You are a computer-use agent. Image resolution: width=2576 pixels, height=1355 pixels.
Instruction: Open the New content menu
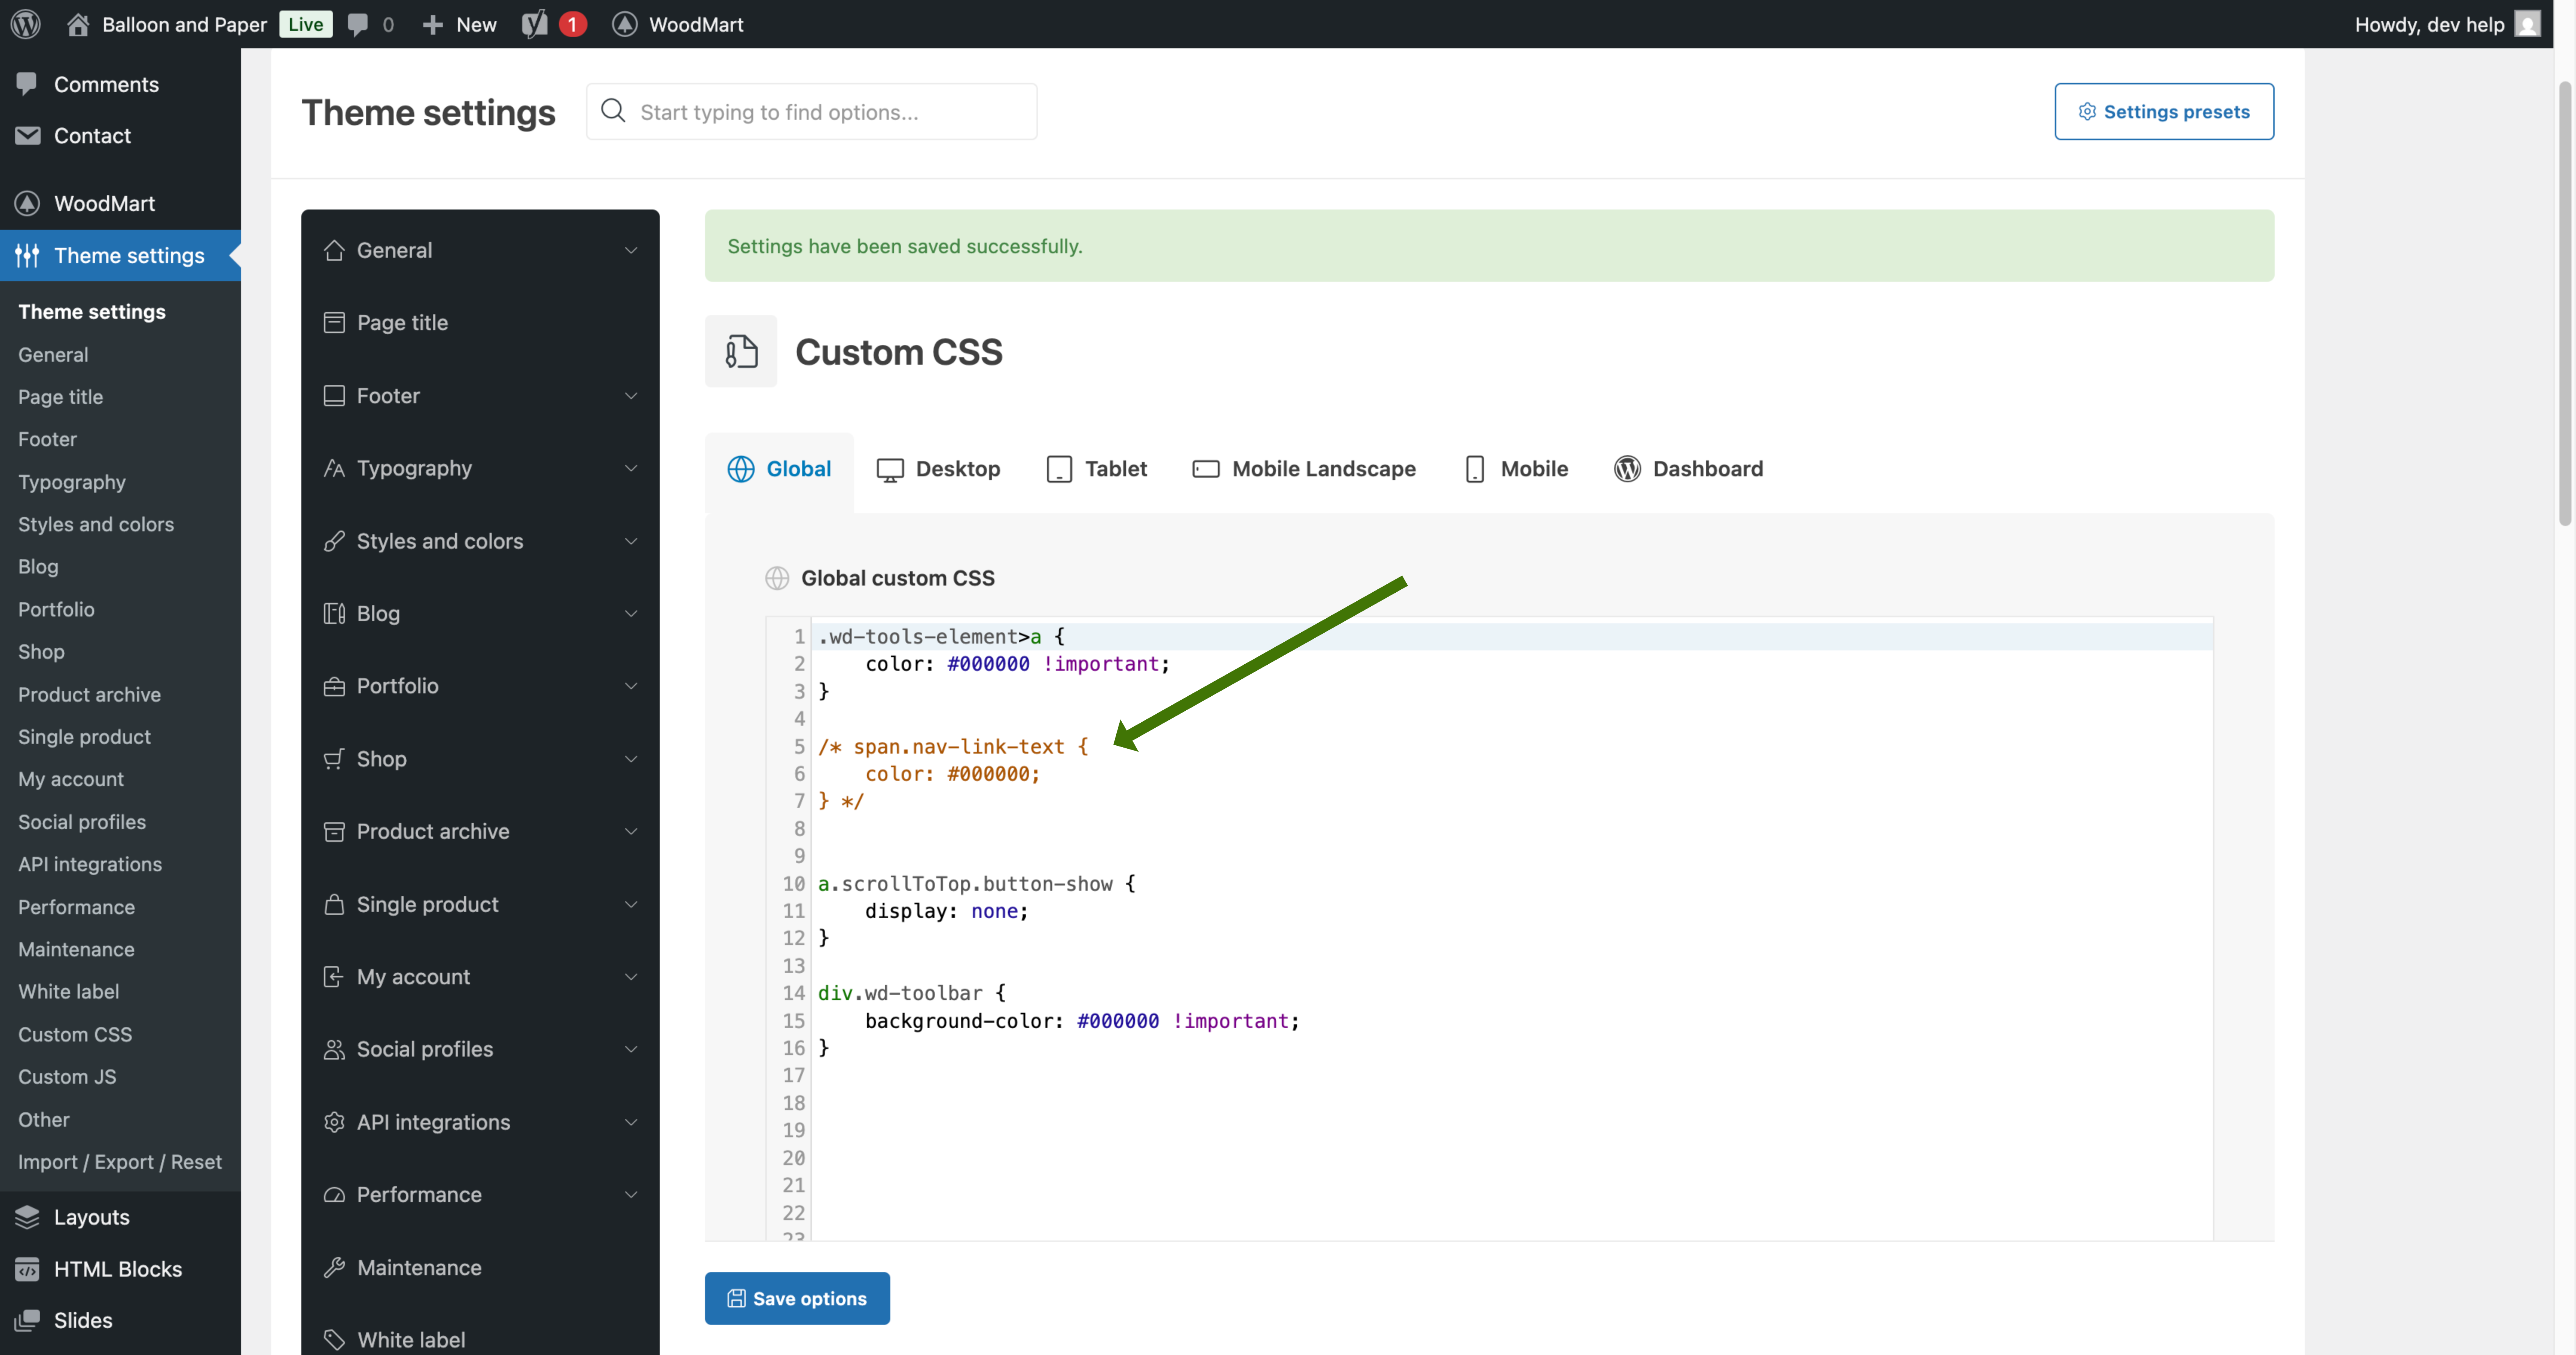[459, 24]
